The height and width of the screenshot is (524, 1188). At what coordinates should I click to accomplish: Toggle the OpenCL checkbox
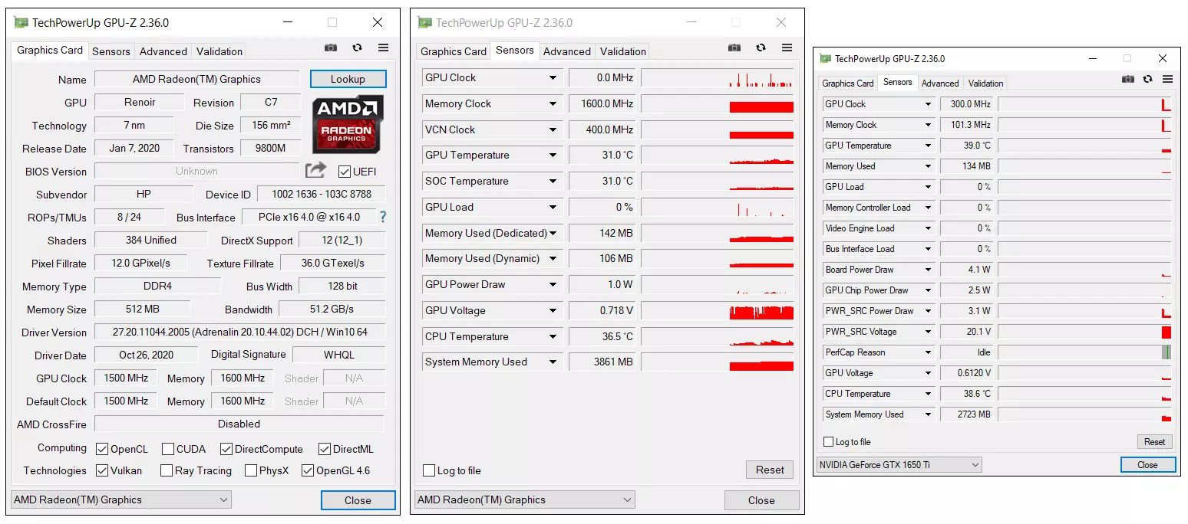click(x=102, y=449)
